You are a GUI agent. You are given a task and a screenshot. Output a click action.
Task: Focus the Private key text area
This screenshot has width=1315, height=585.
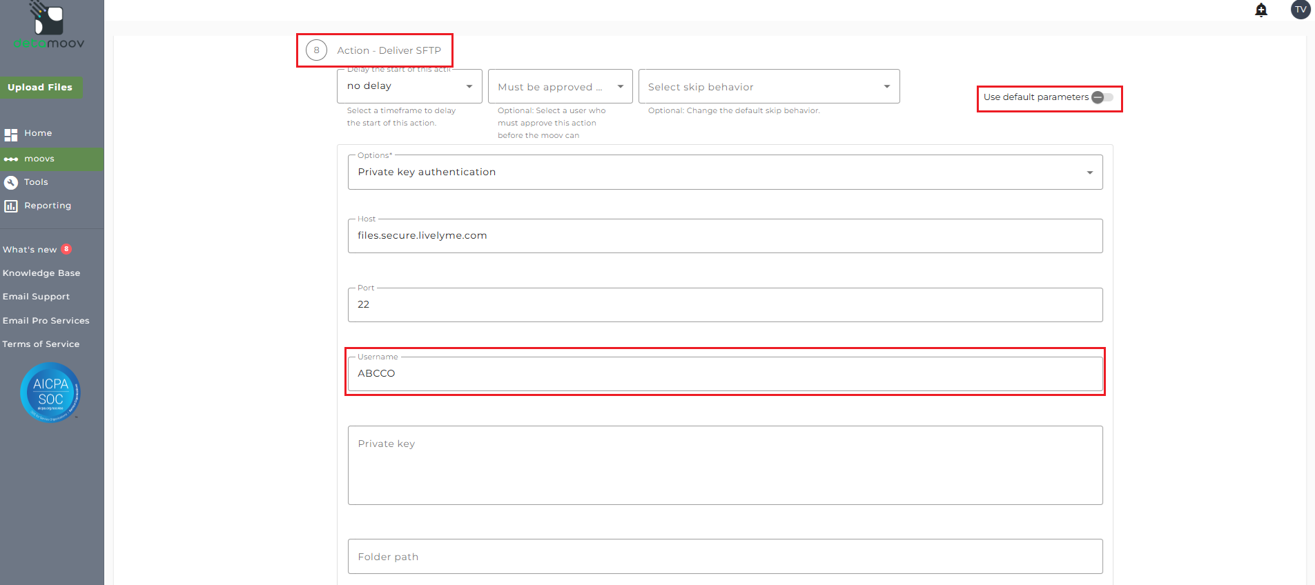(725, 466)
